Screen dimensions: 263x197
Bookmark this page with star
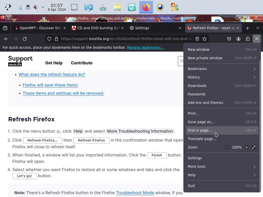point(204,39)
